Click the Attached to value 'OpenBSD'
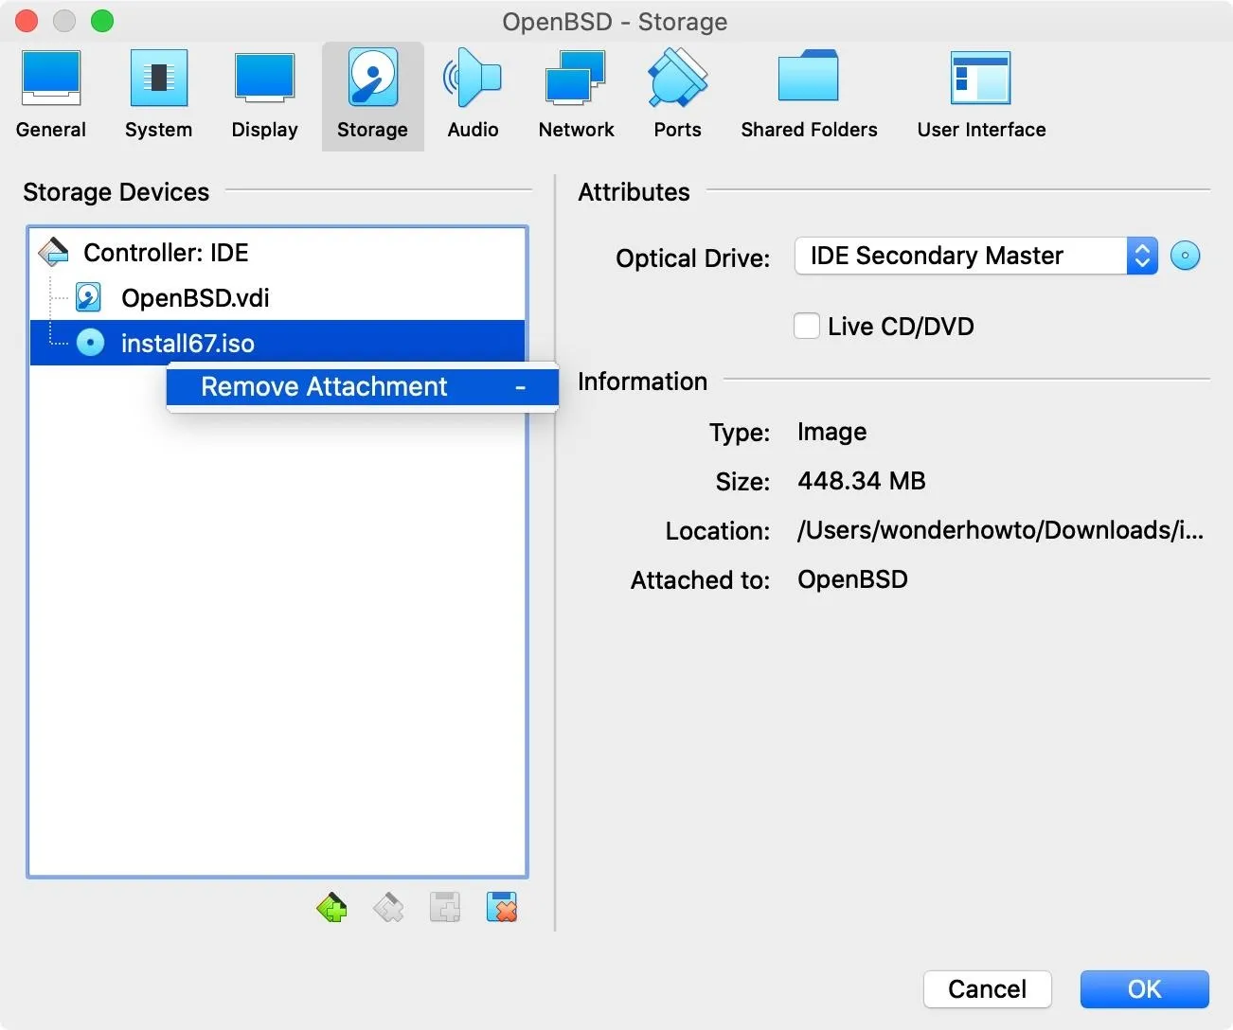 (852, 579)
